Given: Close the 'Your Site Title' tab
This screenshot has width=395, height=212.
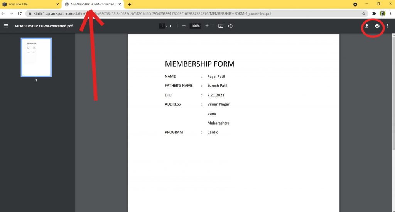Looking at the screenshot, I should tap(57, 4).
